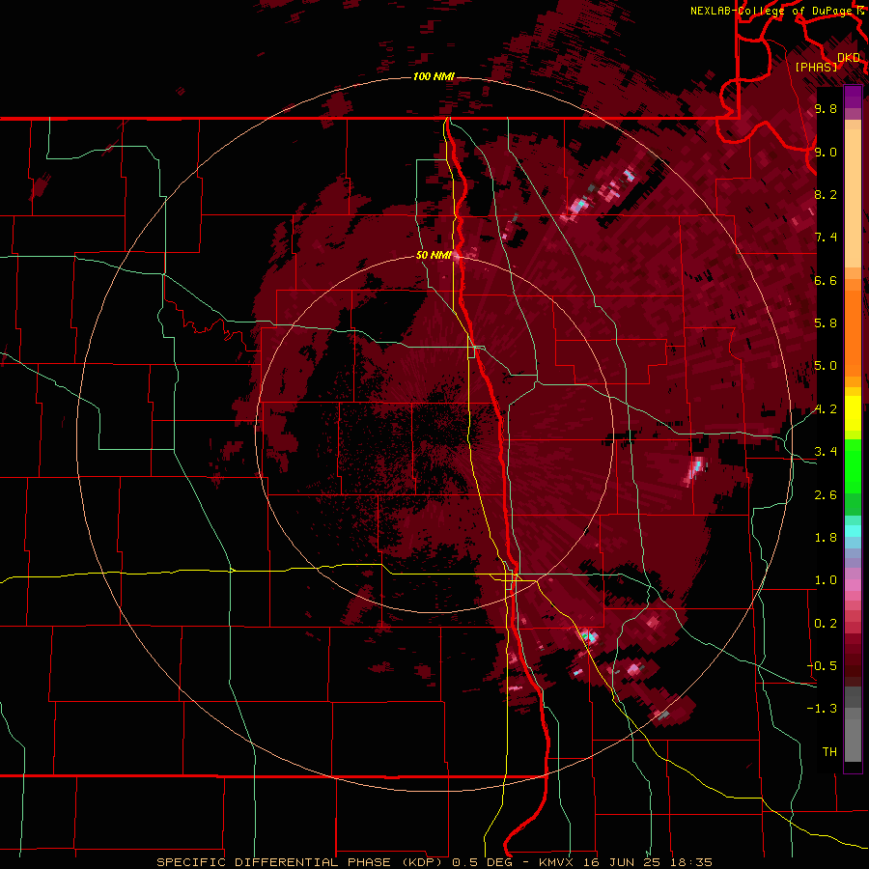Pick the yellow segment of the color bar

[x=853, y=413]
